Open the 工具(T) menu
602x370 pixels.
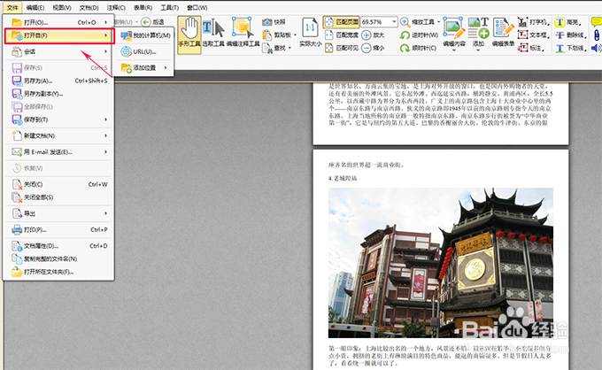coord(169,7)
